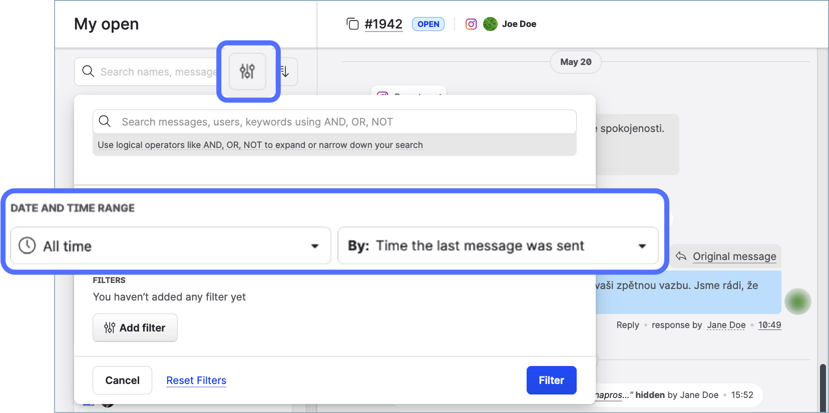
Task: Expand the 'By: Time the last message' dropdown
Action: tap(498, 245)
